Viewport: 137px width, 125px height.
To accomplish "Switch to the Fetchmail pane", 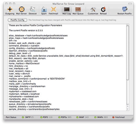I will [53, 11].
